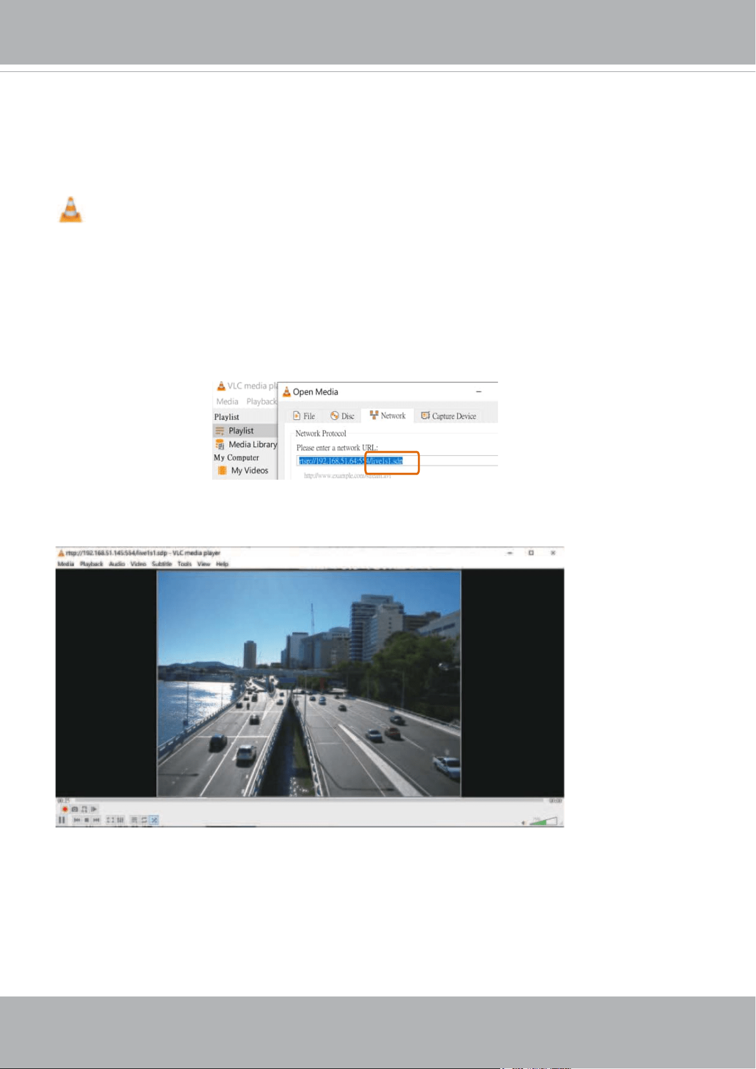The image size is (756, 1069).
Task: Go to the previous media item
Action: pos(77,820)
